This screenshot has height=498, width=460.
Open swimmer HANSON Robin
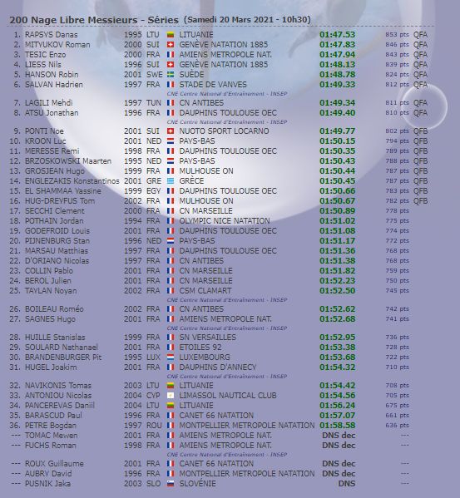tap(52, 75)
